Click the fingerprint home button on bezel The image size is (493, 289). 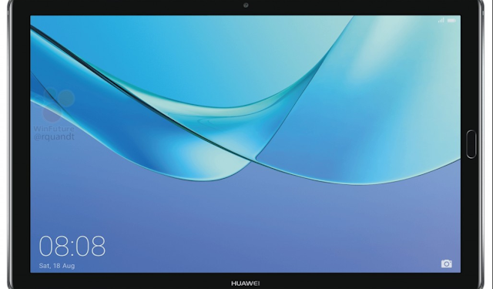pyautogui.click(x=471, y=144)
